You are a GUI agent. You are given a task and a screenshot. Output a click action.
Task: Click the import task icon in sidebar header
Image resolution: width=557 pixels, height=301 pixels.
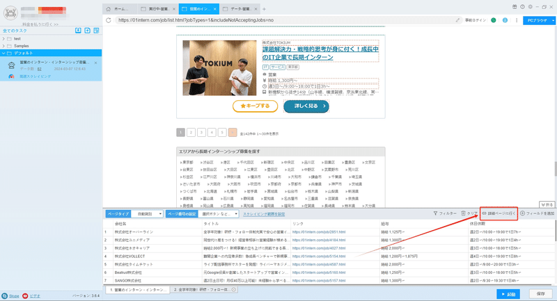pyautogui.click(x=78, y=31)
